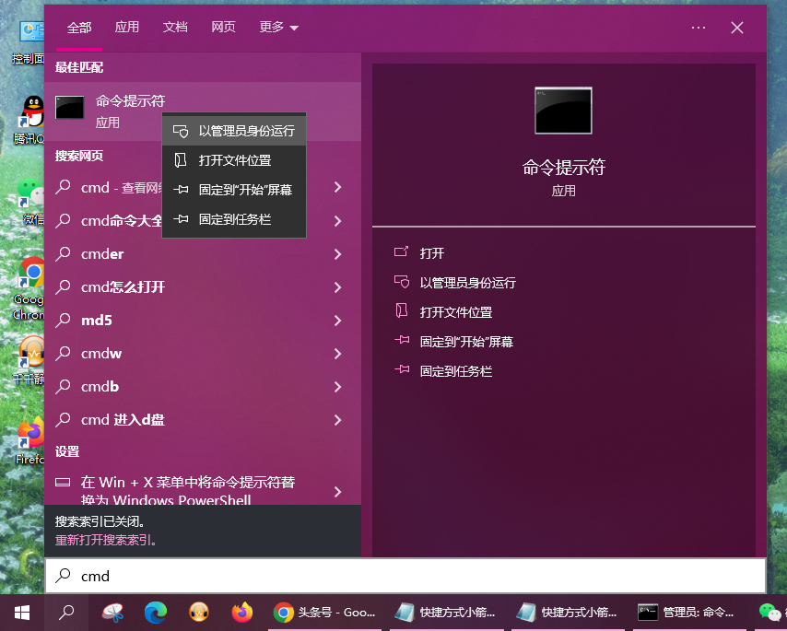The width and height of the screenshot is (787, 631).
Task: Click file location icon in context menu
Action: pyautogui.click(x=181, y=160)
